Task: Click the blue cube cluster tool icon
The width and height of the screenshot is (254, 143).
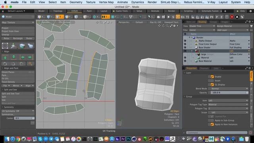Action: click(x=31, y=46)
